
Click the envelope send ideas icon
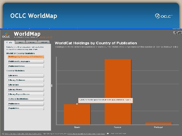(x=108, y=133)
